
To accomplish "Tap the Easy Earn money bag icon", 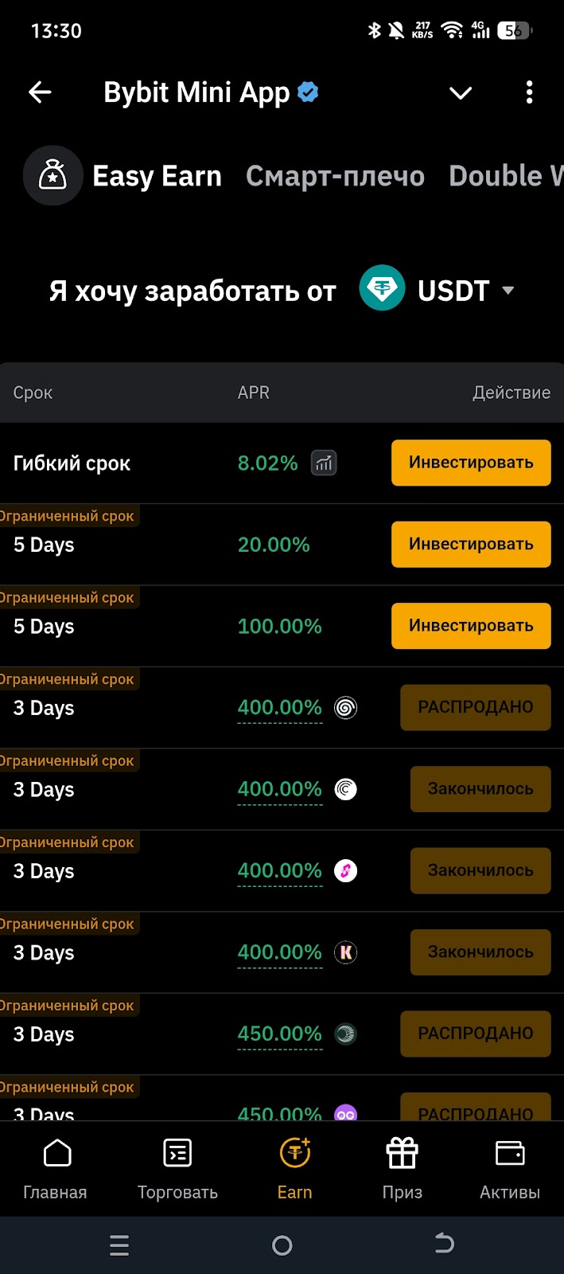I will (x=53, y=176).
